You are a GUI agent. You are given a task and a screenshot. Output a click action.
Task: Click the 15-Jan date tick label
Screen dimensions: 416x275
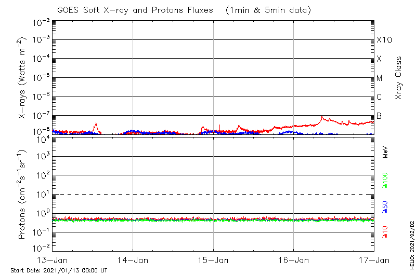point(213,259)
